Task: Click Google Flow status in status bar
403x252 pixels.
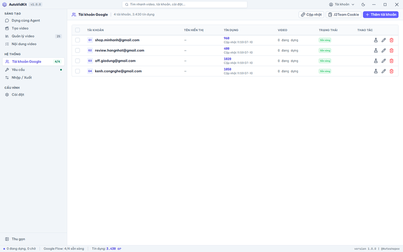Action: pyautogui.click(x=64, y=249)
